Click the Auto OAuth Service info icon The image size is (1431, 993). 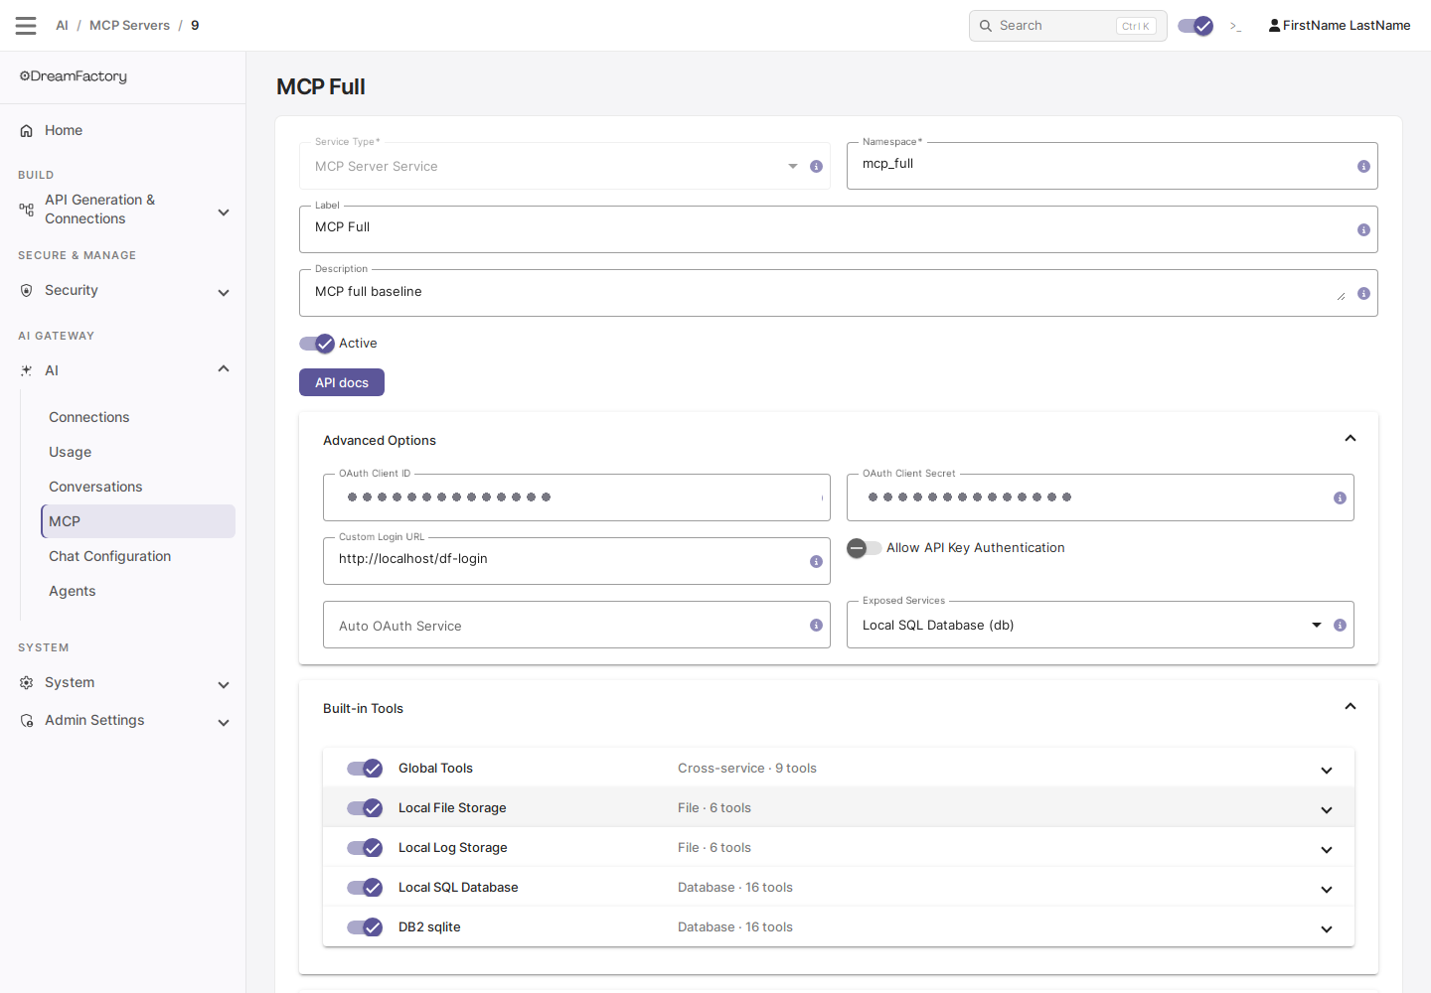[816, 626]
